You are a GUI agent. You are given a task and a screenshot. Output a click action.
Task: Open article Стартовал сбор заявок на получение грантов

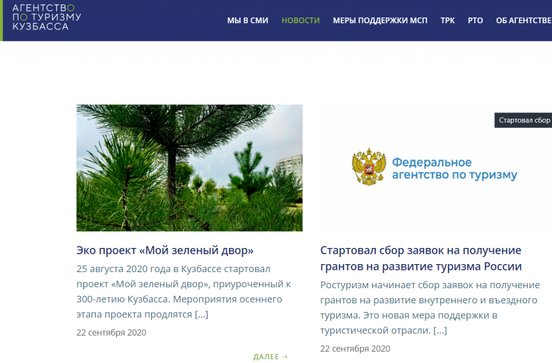[x=420, y=258]
